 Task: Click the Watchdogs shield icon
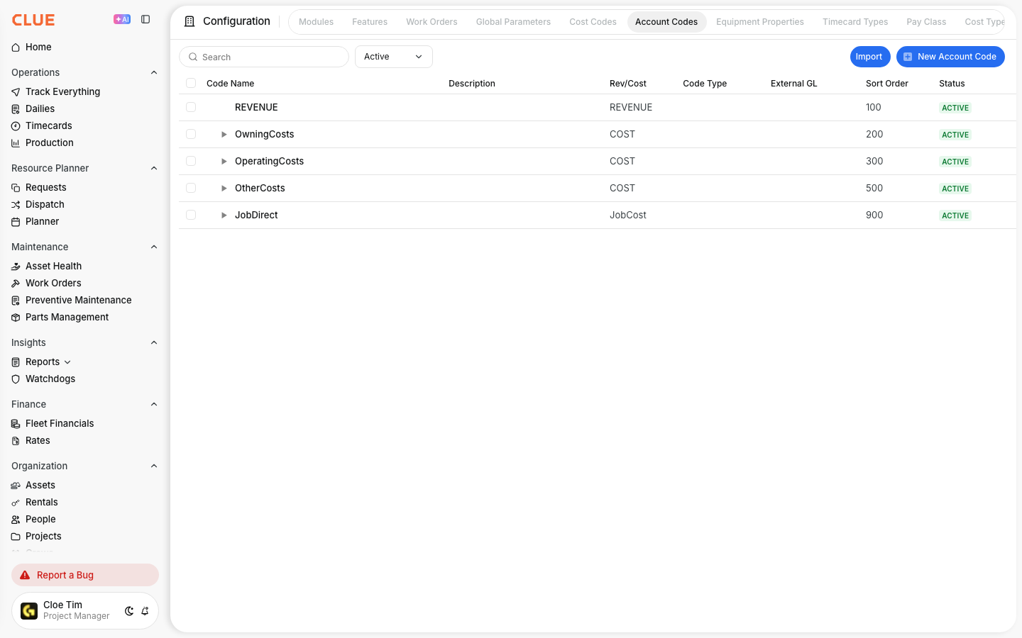point(16,379)
